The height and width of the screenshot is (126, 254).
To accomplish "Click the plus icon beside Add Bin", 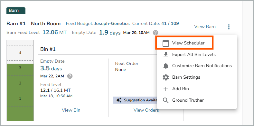I will coord(165,89).
